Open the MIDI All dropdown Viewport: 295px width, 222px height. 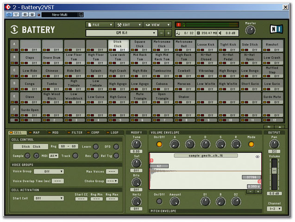tap(54, 156)
